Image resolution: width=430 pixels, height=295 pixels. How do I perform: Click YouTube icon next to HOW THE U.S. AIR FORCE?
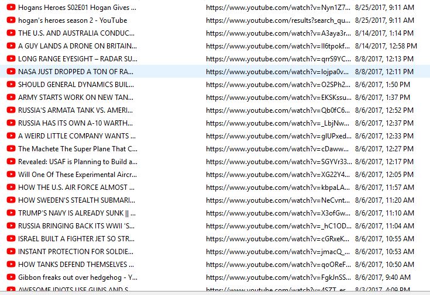click(11, 188)
